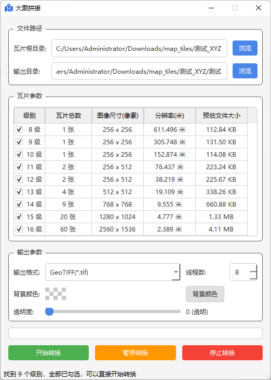Browse for the 瓦片根目录 folder

[x=245, y=48]
